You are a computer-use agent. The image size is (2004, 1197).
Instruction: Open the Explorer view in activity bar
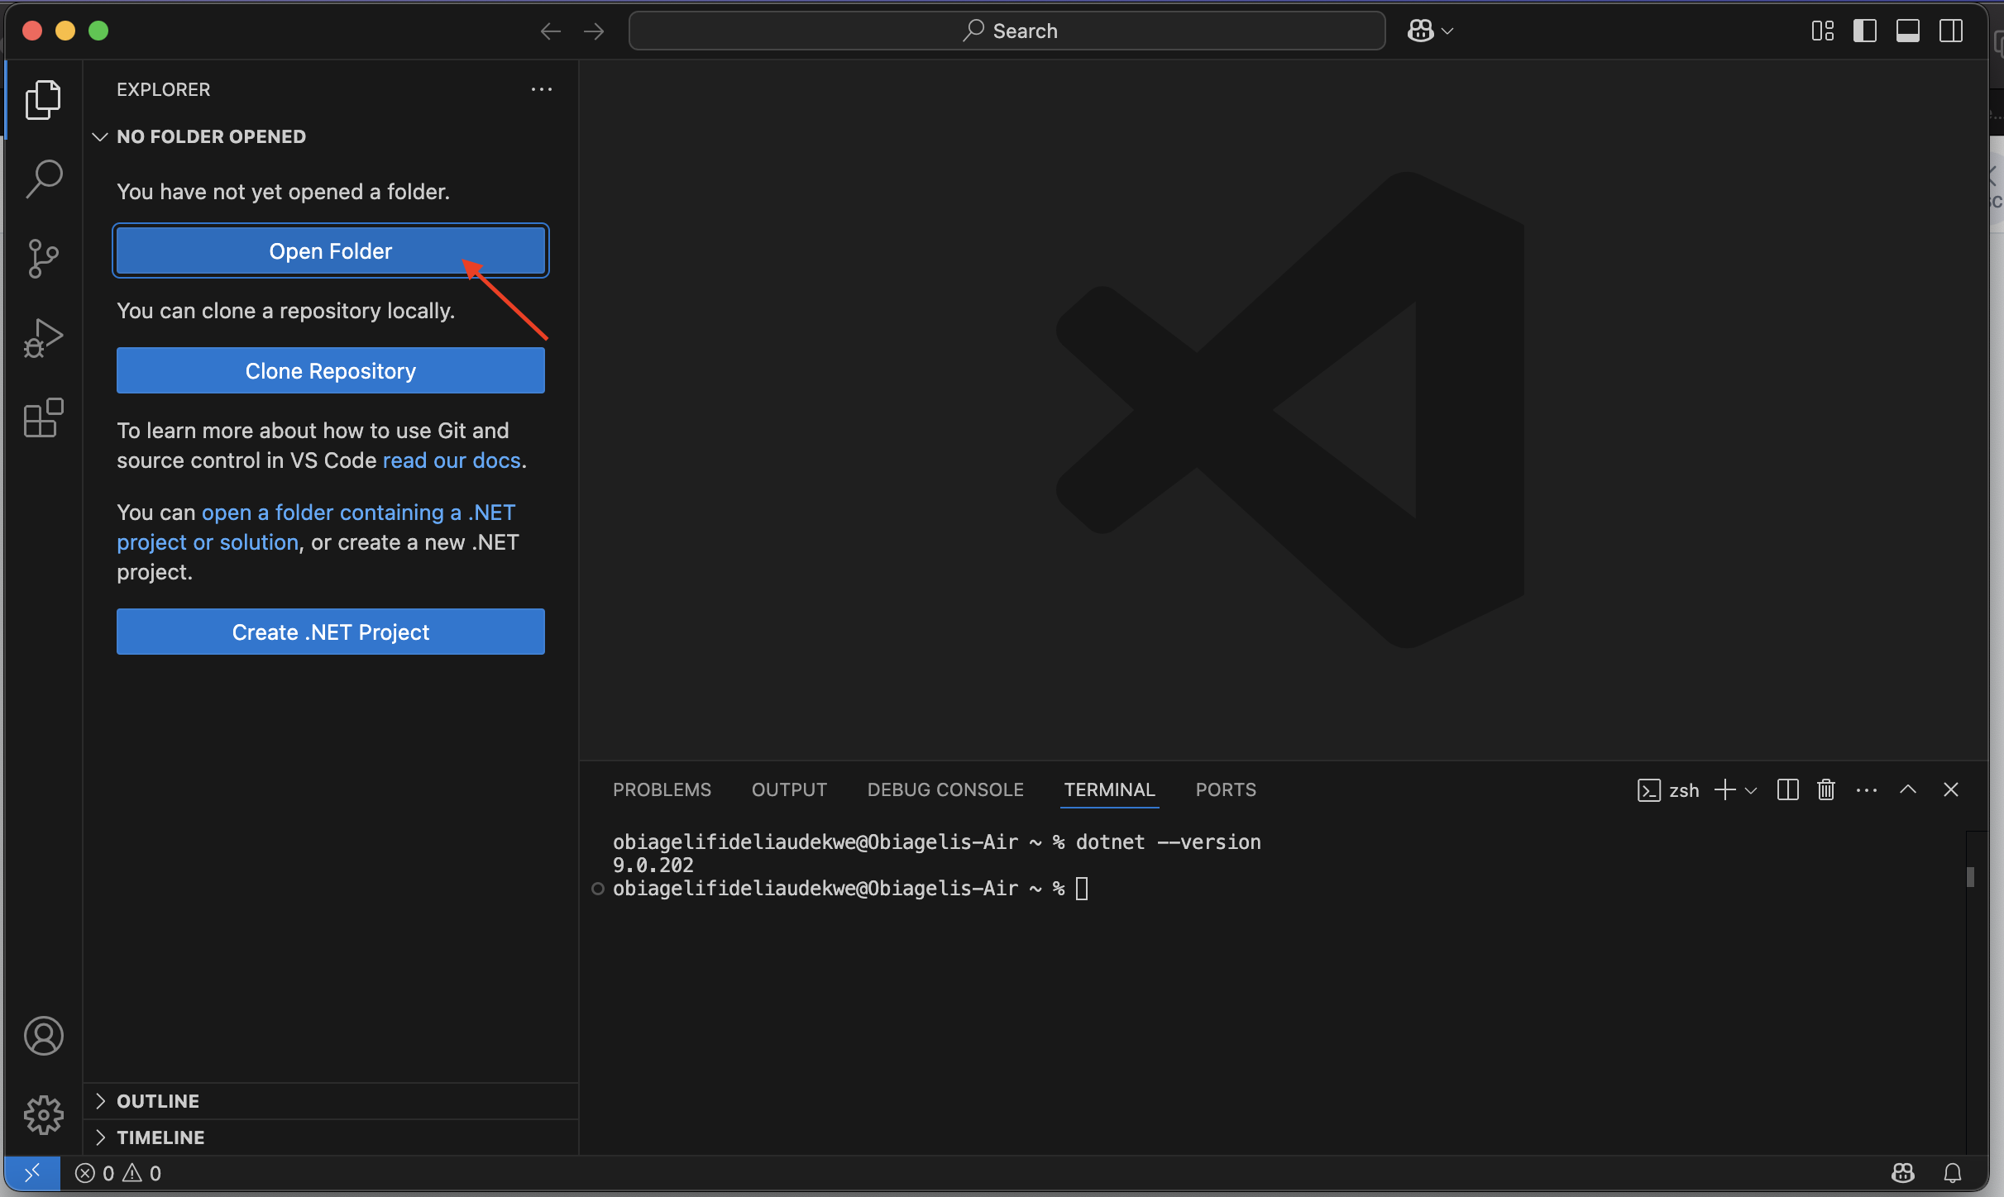coord(43,99)
